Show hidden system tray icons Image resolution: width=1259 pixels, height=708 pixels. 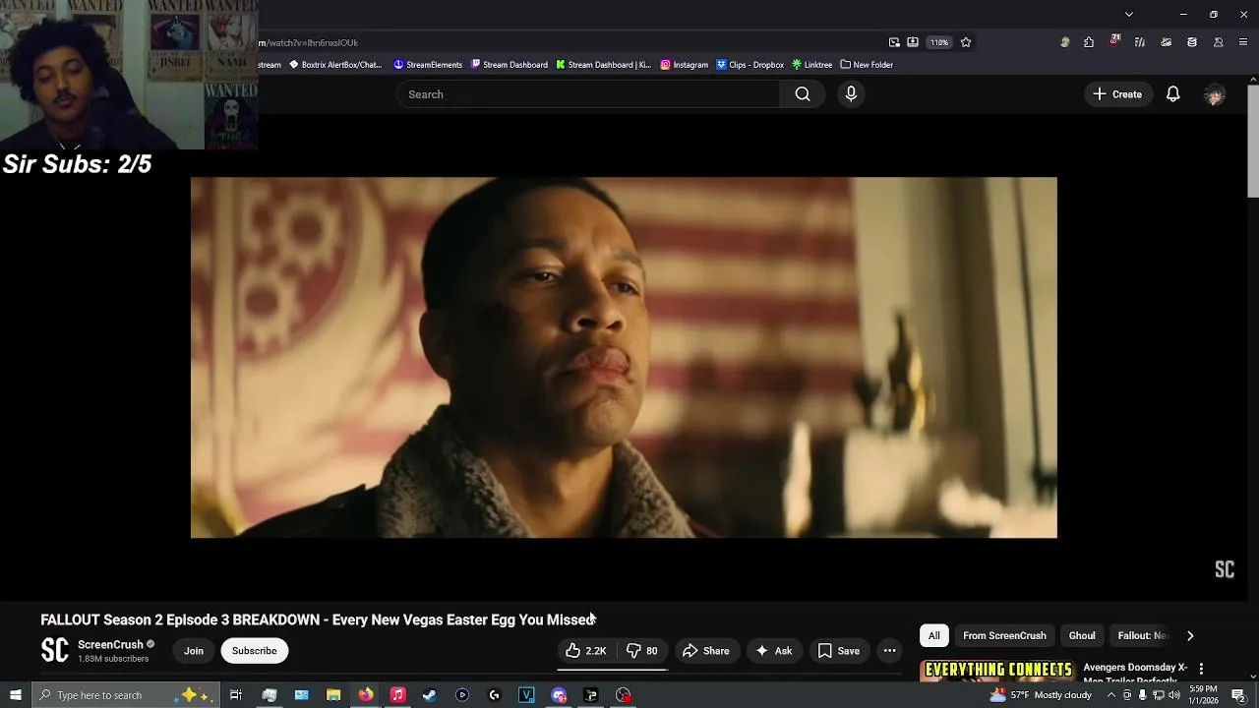[1111, 695]
